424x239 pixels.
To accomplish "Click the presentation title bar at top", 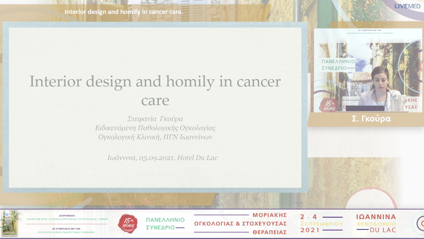I will point(122,11).
